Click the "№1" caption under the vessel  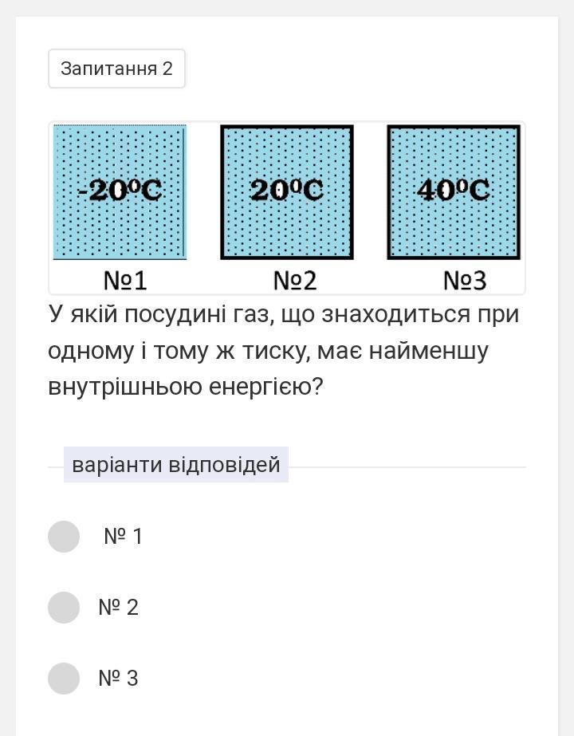coord(125,281)
